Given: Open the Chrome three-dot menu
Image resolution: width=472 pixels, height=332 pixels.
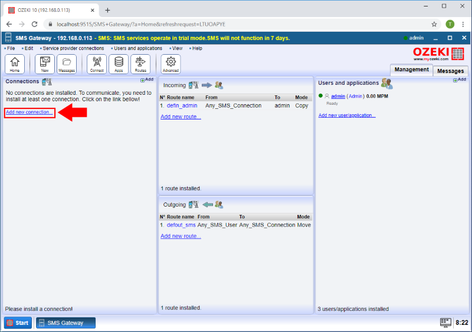Looking at the screenshot, I should click(463, 24).
